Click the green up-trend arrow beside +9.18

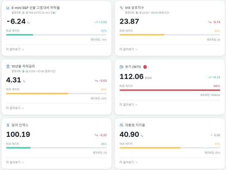(210, 77)
